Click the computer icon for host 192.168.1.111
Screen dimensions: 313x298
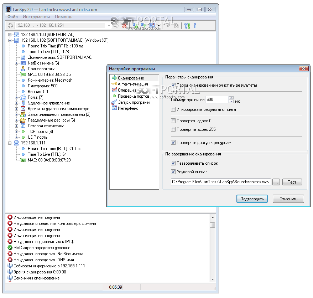pos(16,143)
